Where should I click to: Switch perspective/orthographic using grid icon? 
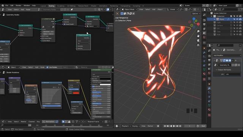[198, 45]
